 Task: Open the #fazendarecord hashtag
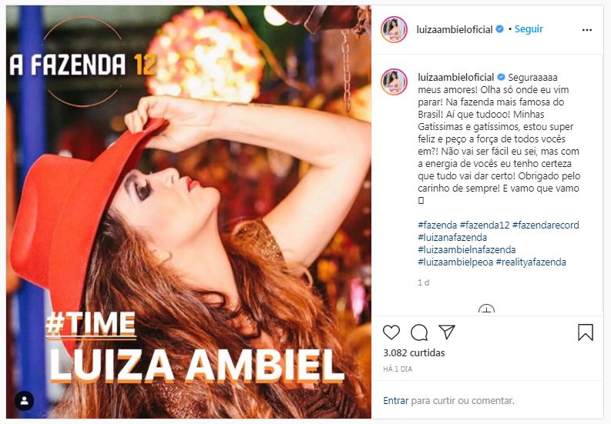(x=546, y=225)
